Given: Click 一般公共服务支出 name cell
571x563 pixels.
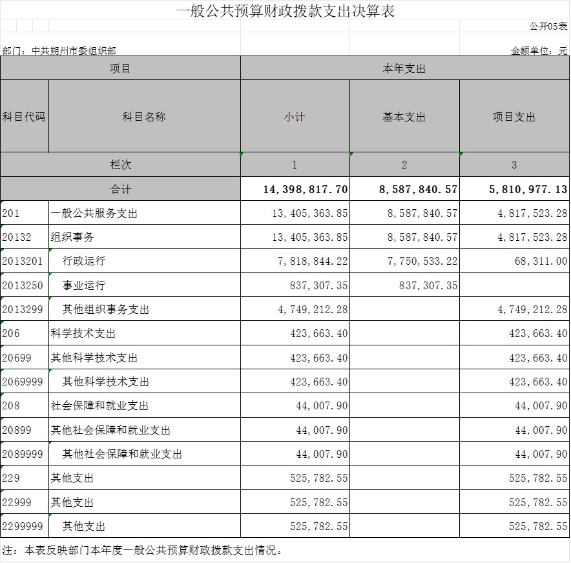Looking at the screenshot, I should 144,213.
